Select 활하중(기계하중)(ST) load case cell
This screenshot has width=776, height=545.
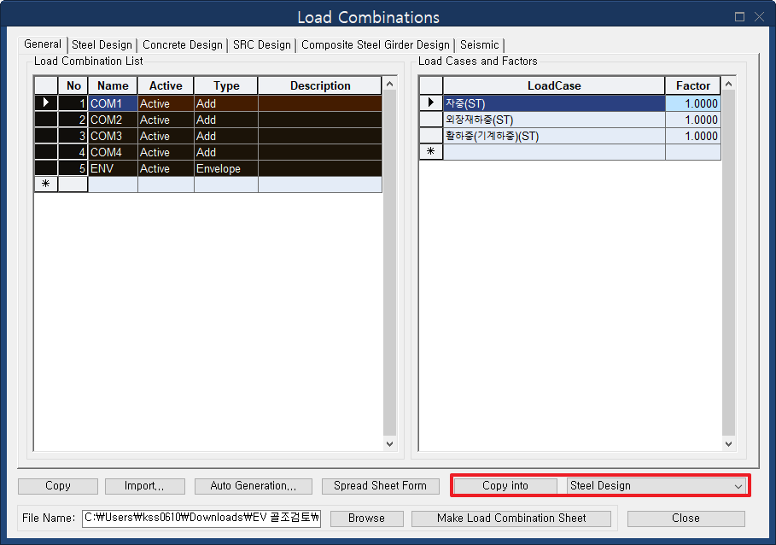pos(554,136)
